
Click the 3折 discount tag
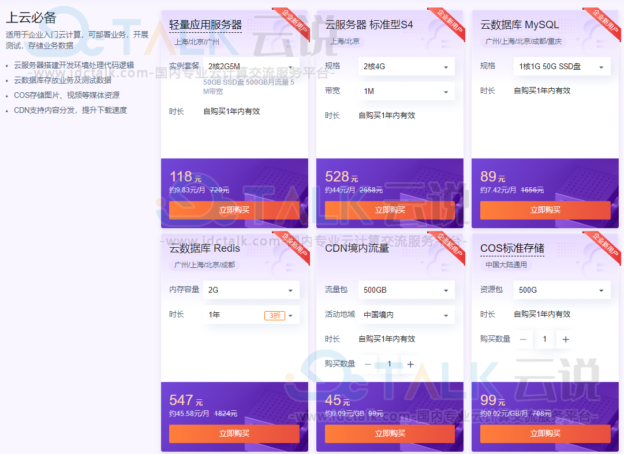[x=275, y=315]
